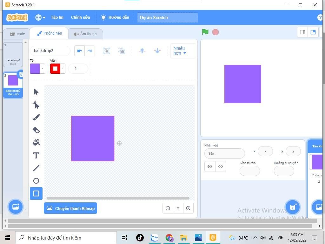Select the Text tool
325x244 pixels.
click(x=36, y=155)
